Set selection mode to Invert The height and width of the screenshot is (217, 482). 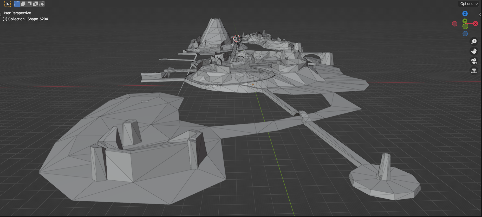[x=35, y=4]
